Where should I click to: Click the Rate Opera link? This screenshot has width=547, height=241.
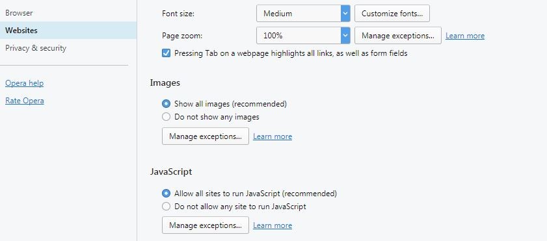(25, 101)
